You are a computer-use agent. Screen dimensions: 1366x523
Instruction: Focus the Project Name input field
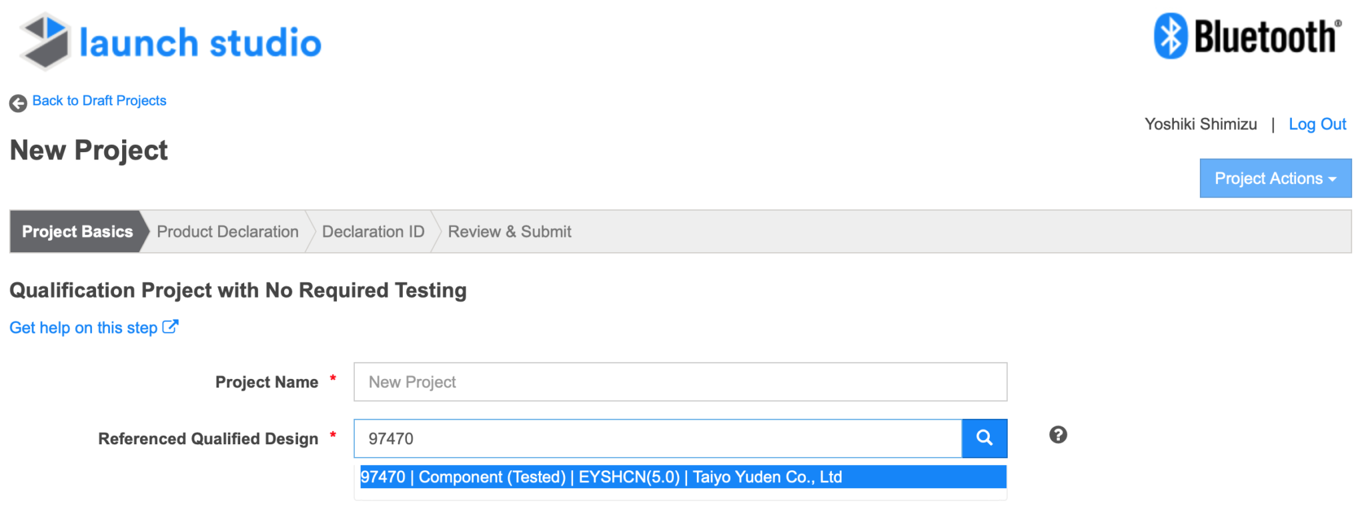[680, 382]
